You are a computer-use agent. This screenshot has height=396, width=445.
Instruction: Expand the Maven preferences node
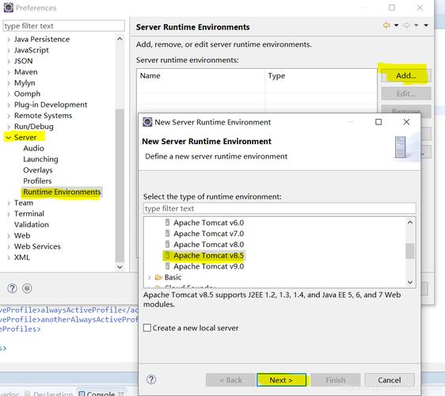pos(9,72)
